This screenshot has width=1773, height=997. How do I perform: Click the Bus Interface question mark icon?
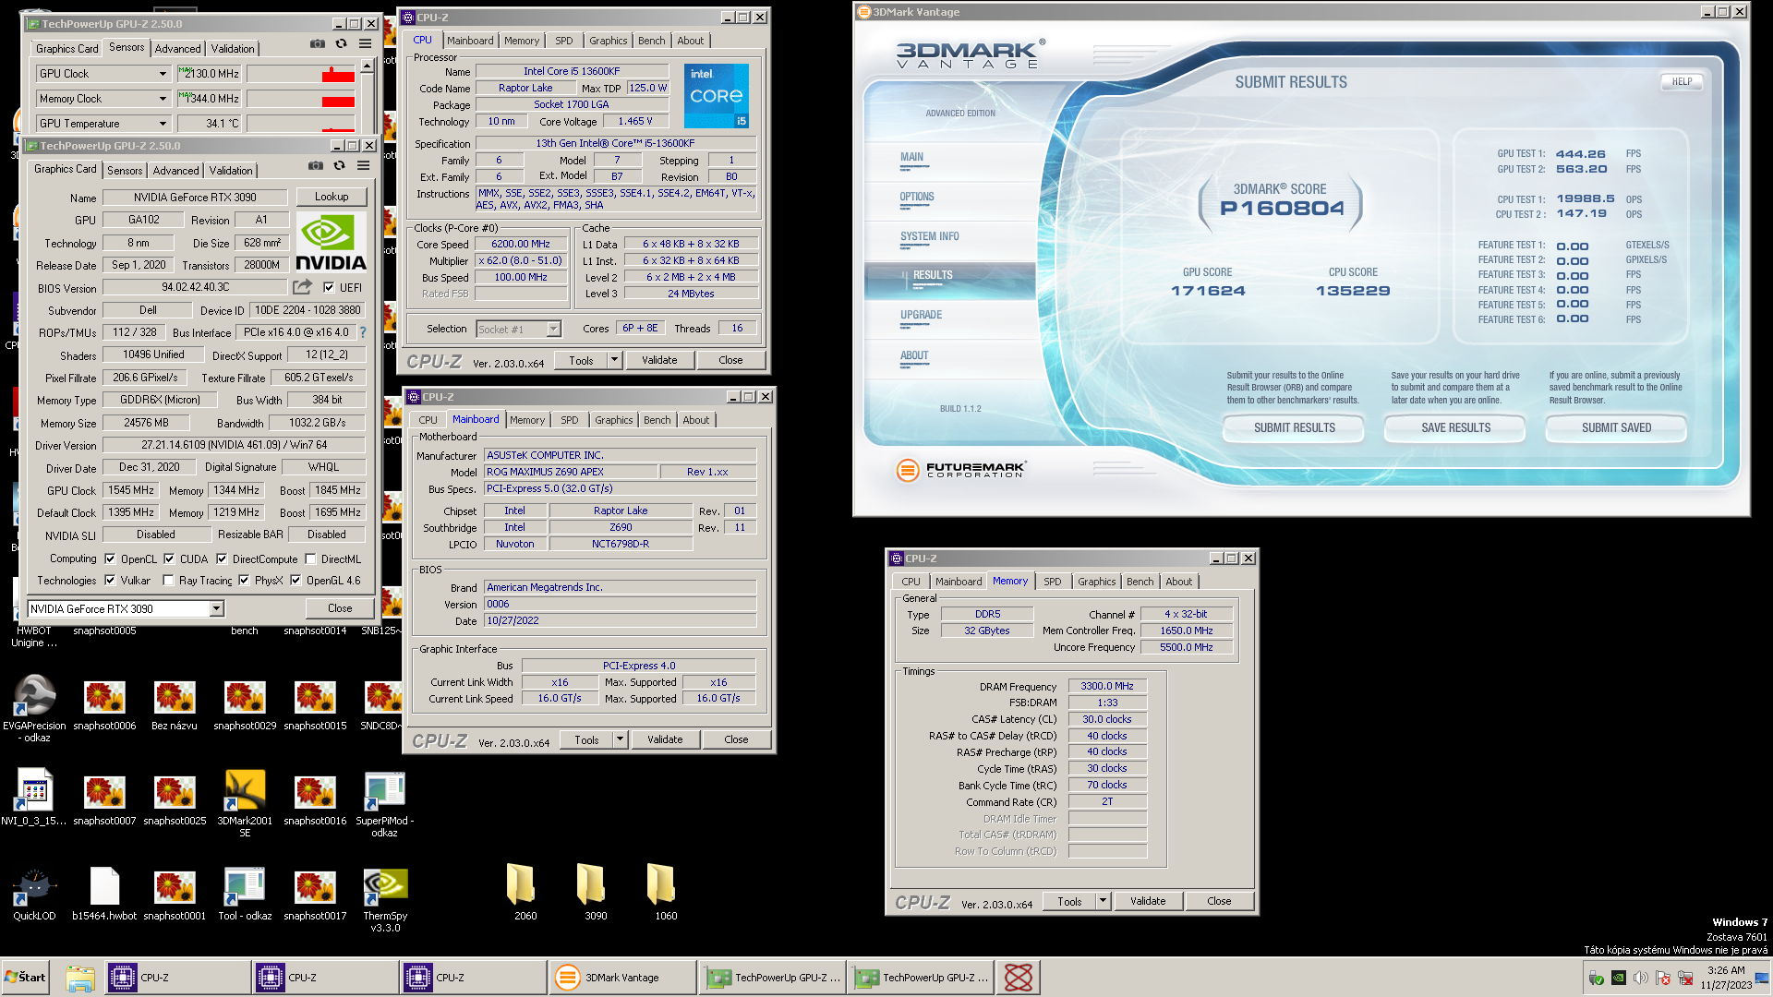coord(362,332)
